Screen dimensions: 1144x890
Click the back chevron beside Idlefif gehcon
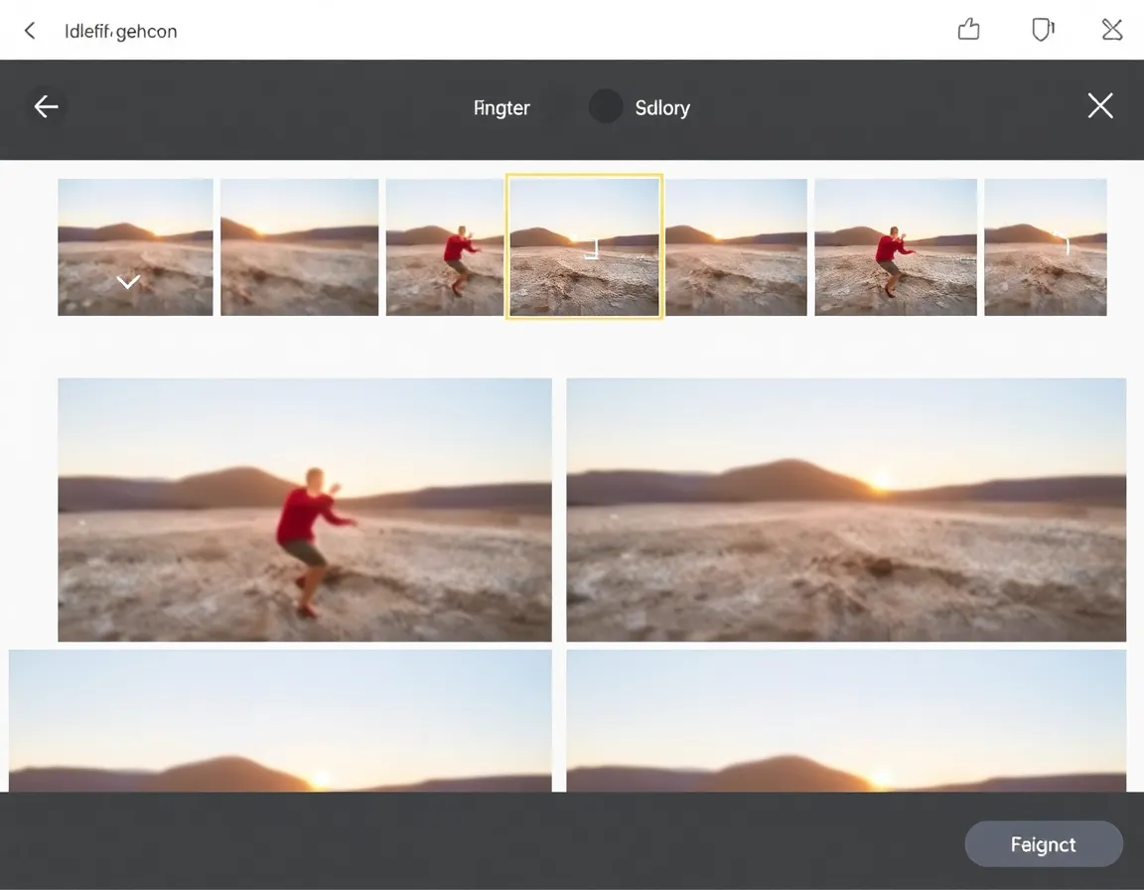(30, 31)
